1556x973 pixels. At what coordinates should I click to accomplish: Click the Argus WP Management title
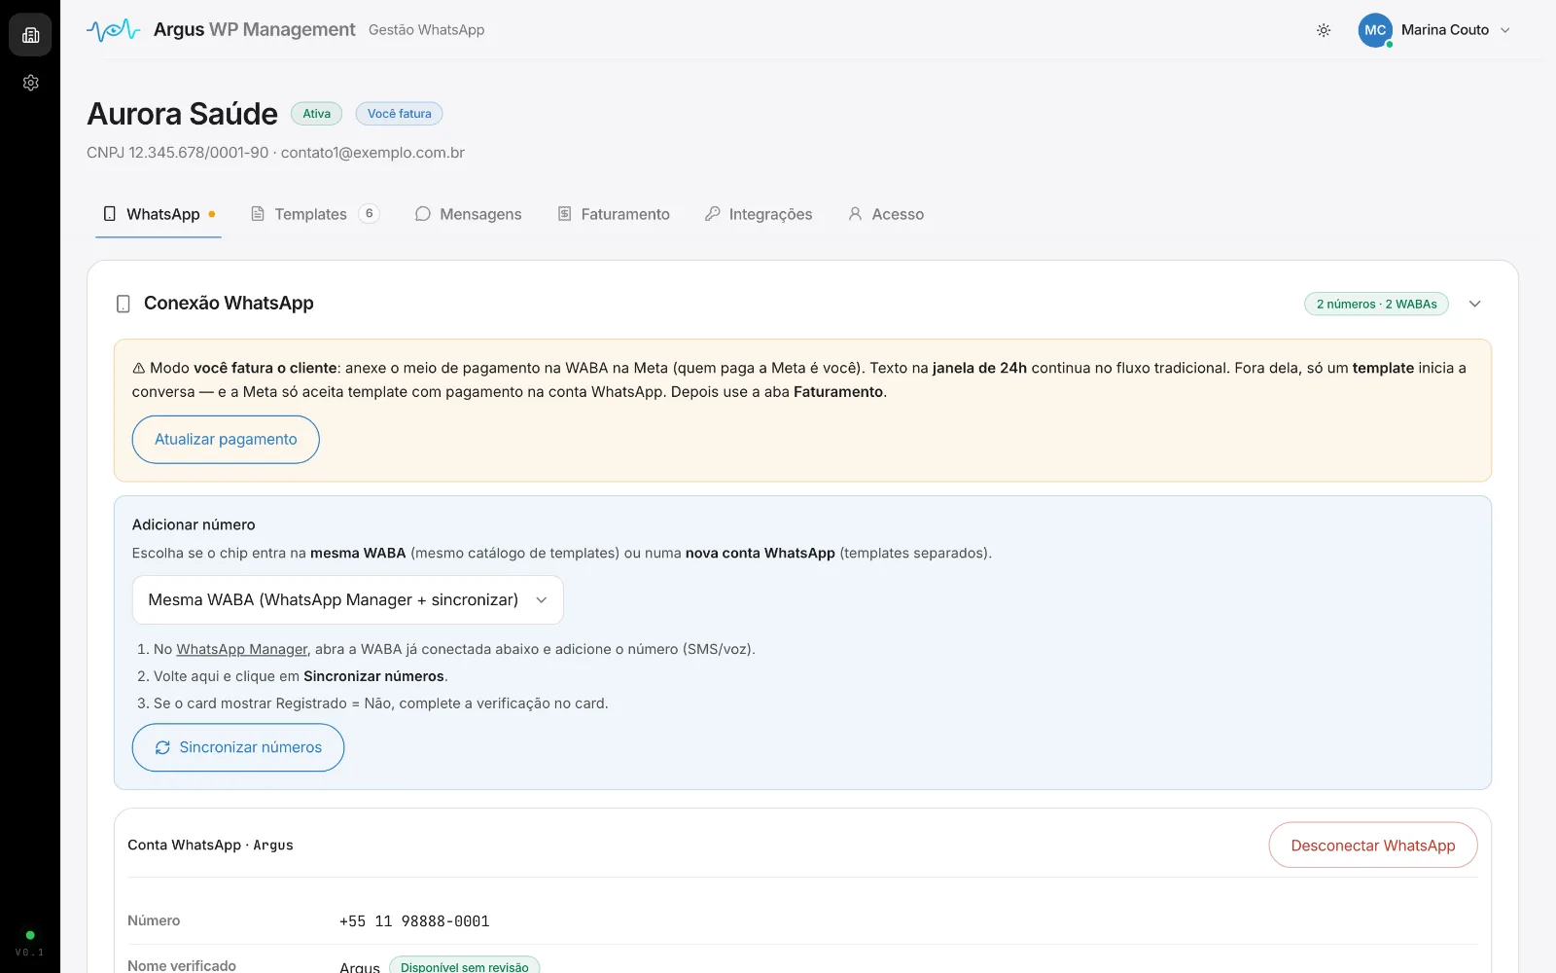pos(255,30)
